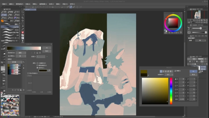Select the main drawing color radio option
209x118 pixels.
[37, 63]
